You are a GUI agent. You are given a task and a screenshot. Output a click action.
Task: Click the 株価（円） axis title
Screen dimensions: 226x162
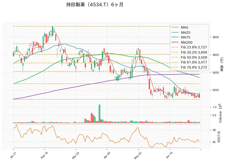point(222,64)
